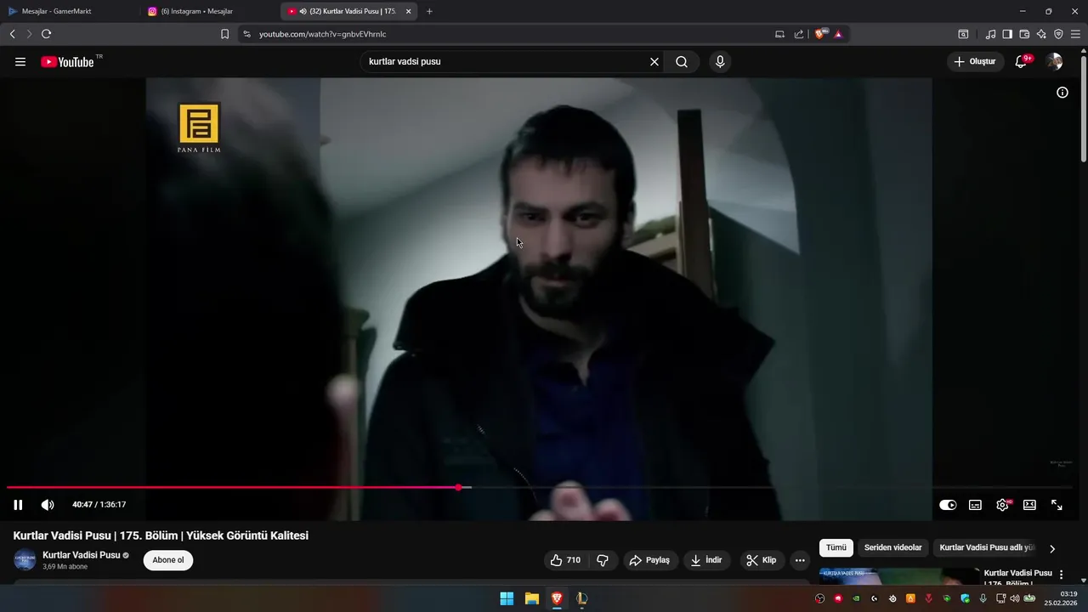1088x612 pixels.
Task: Clear the search box with the X
Action: pyautogui.click(x=654, y=62)
